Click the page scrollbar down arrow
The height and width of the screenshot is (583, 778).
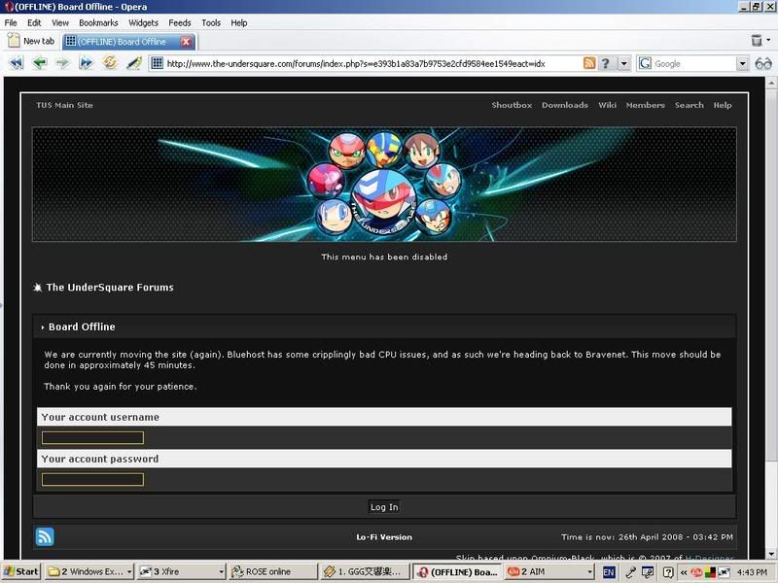pos(771,554)
